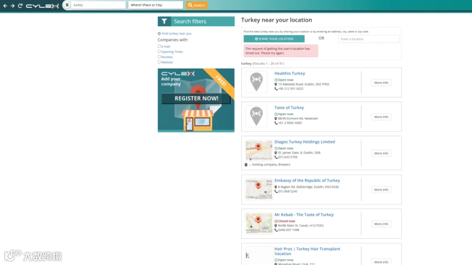Click the Turkey near your location heading
The height and width of the screenshot is (265, 472).
[x=276, y=20]
